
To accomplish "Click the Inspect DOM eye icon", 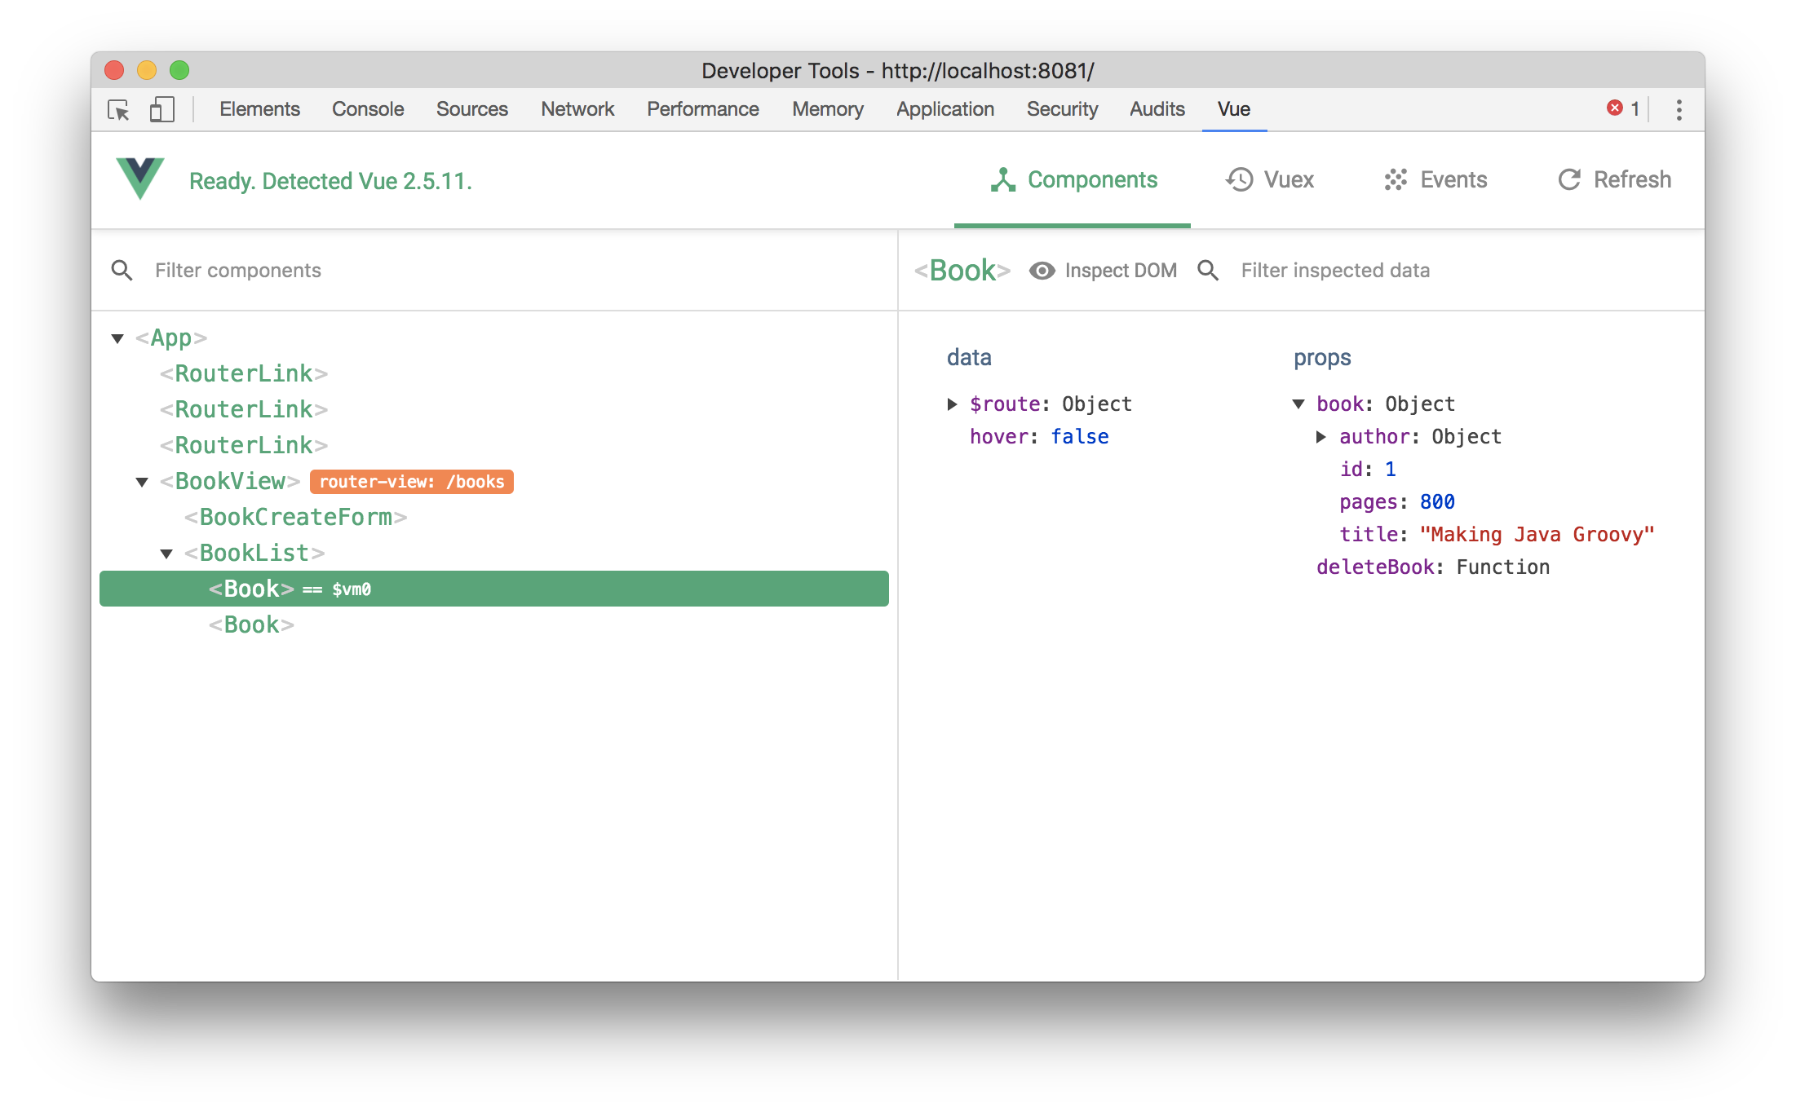I will pos(1043,269).
